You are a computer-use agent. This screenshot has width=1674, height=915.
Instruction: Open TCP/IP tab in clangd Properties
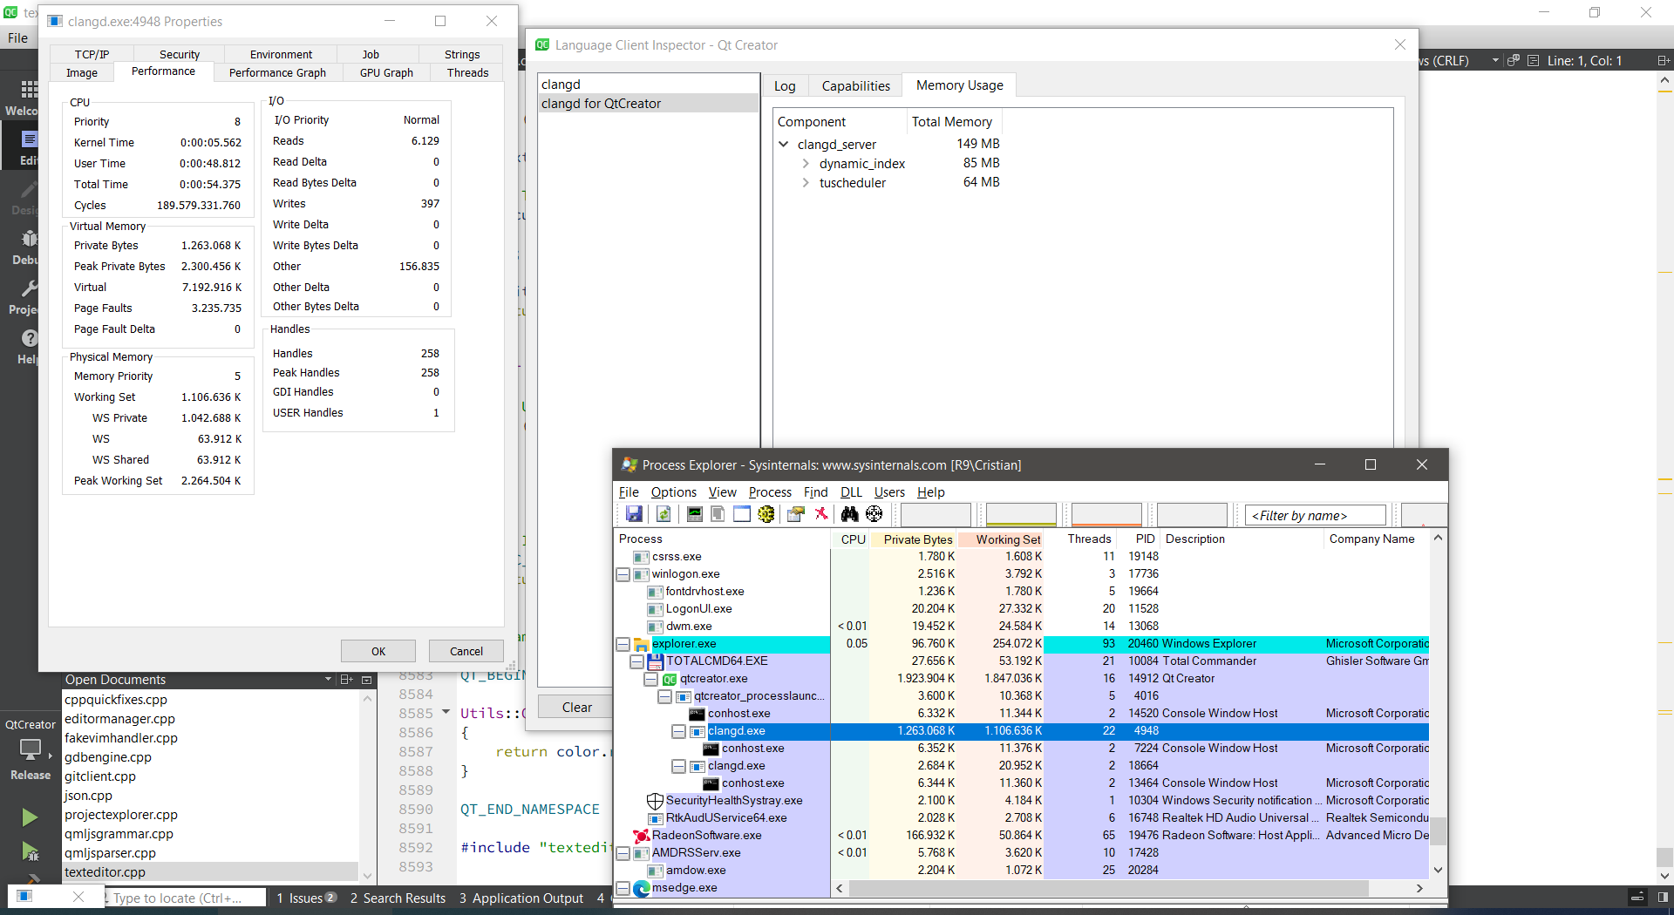tap(92, 54)
